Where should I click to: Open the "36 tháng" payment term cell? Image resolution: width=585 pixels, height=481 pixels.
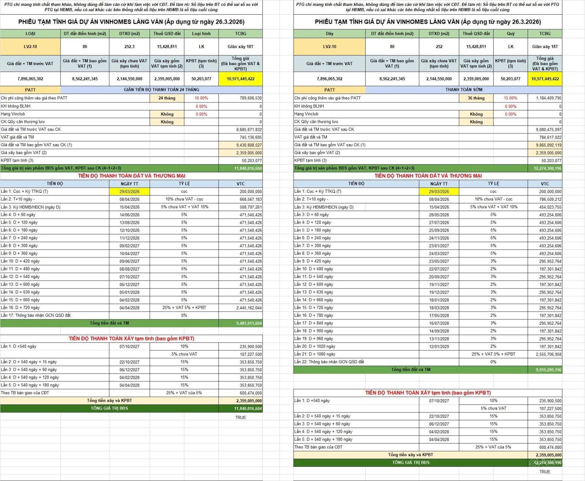pyautogui.click(x=476, y=98)
